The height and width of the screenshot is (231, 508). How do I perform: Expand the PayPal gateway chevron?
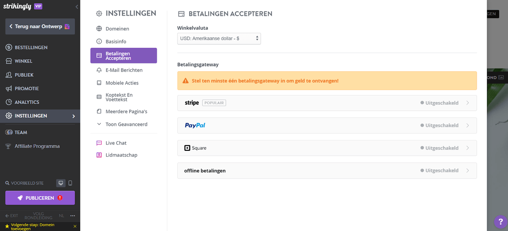(x=467, y=125)
